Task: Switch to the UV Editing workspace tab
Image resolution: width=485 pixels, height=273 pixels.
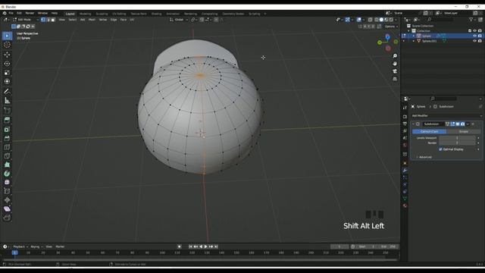Action: 119,14
